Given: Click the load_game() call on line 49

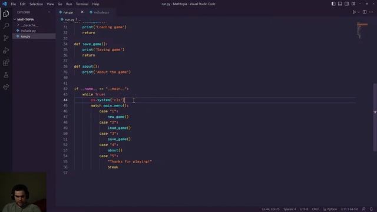Looking at the screenshot, I should coord(119,128).
